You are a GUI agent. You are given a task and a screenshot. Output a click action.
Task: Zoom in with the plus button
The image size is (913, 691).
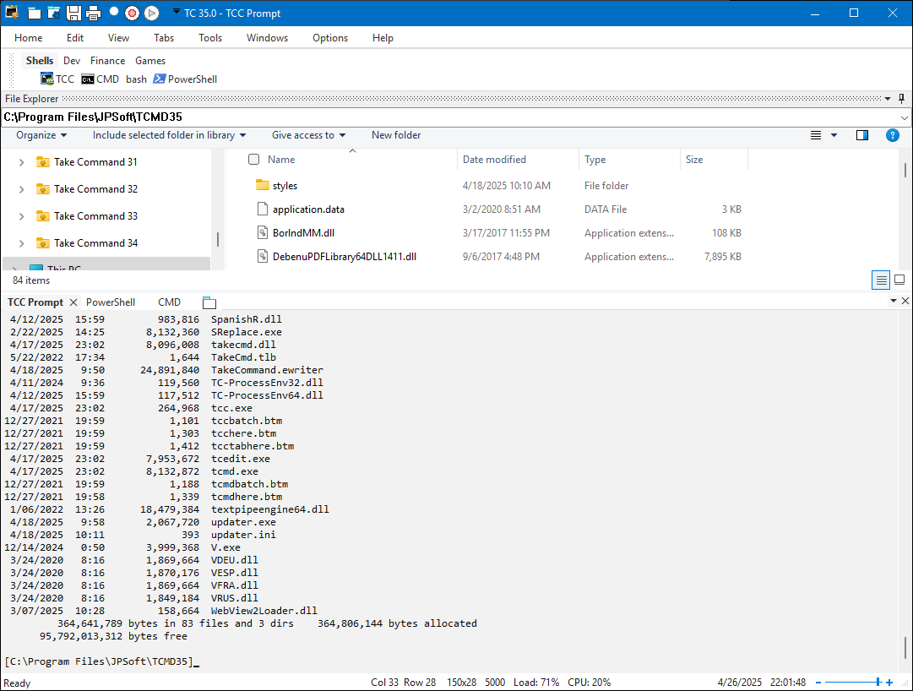point(889,683)
